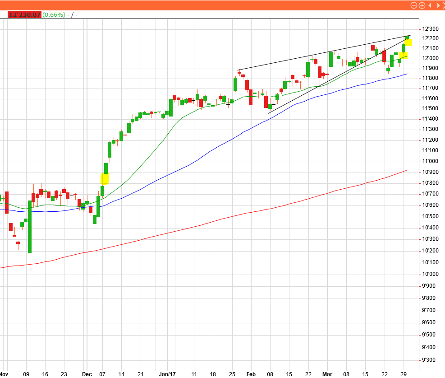The height and width of the screenshot is (378, 445).
Task: Click the 29 date label in March
Action: coord(403,374)
